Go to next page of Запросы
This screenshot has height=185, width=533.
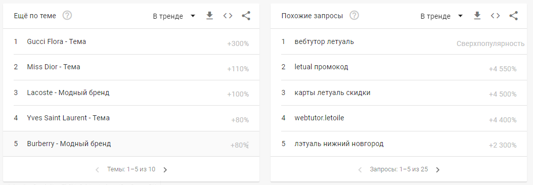point(438,170)
